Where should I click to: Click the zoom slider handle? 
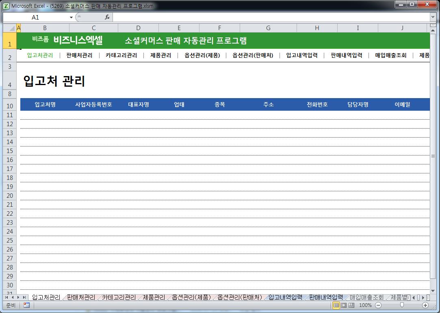(402, 305)
